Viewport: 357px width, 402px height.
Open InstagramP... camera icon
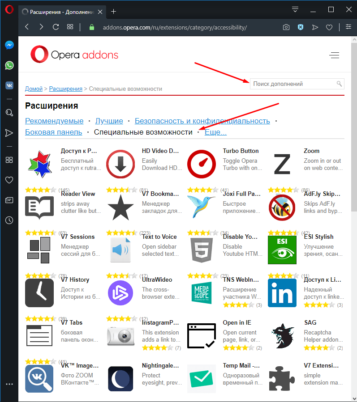pos(120,336)
